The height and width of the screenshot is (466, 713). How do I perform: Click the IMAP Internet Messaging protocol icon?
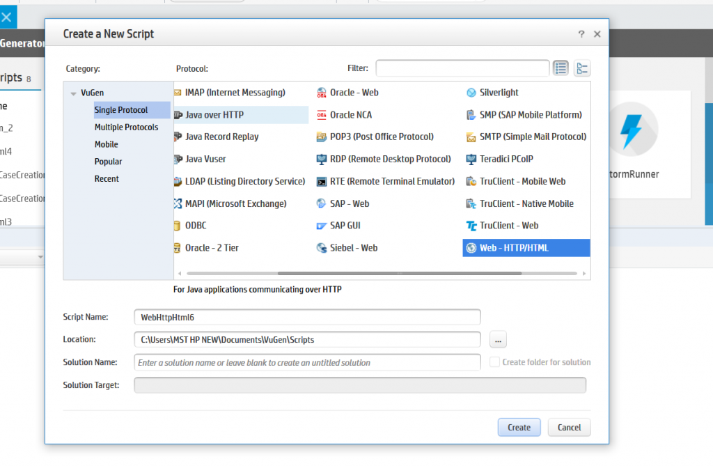[178, 93]
